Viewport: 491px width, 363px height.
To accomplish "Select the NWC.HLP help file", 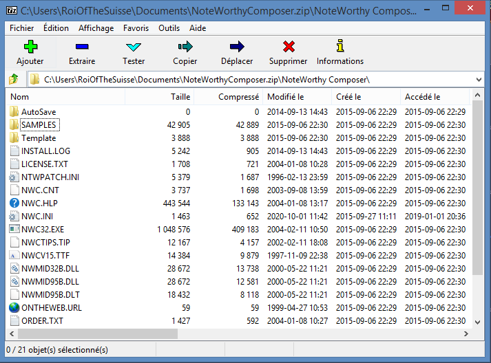I will [x=40, y=203].
